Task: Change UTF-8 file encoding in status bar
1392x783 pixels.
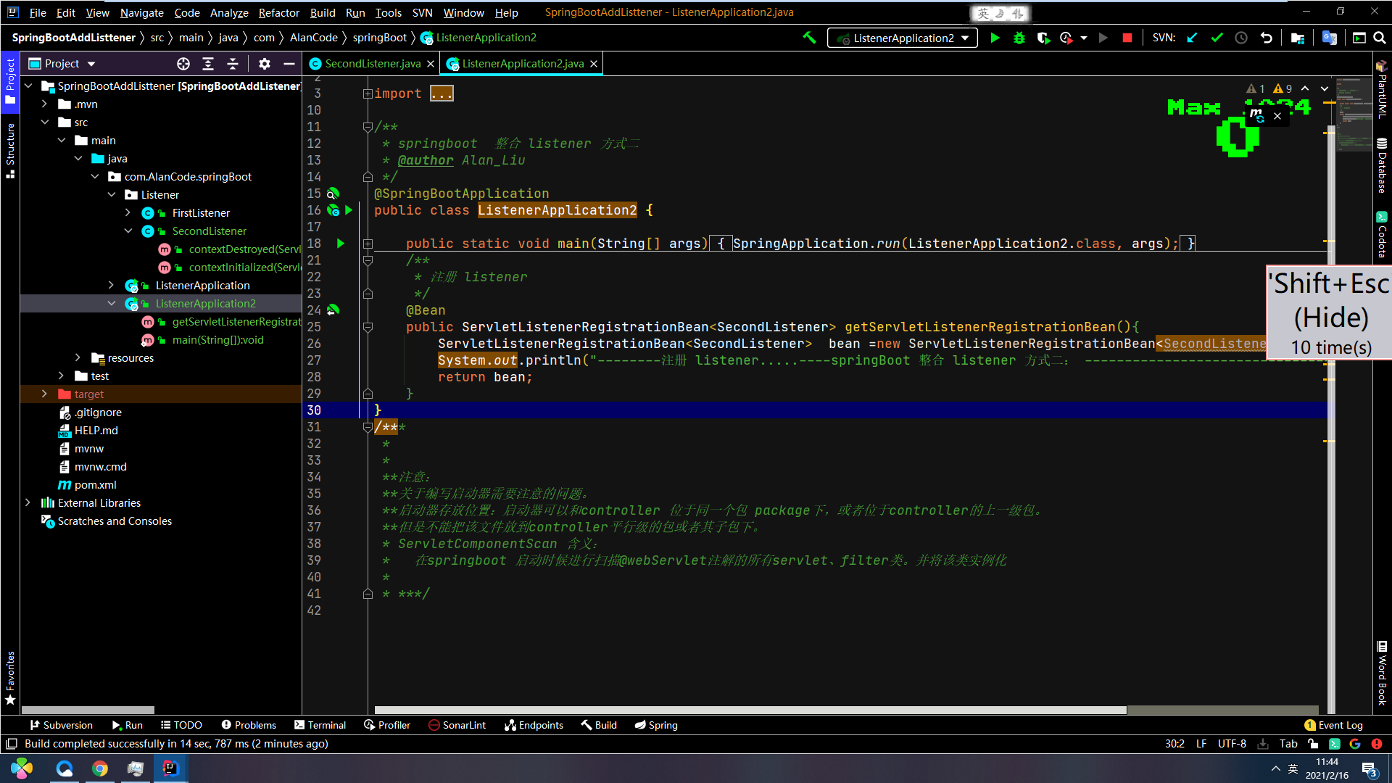Action: [x=1232, y=744]
